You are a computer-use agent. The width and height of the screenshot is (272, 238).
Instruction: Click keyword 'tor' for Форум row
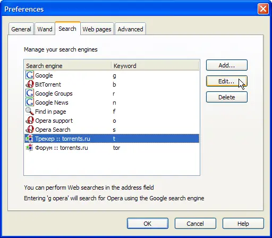pos(116,148)
